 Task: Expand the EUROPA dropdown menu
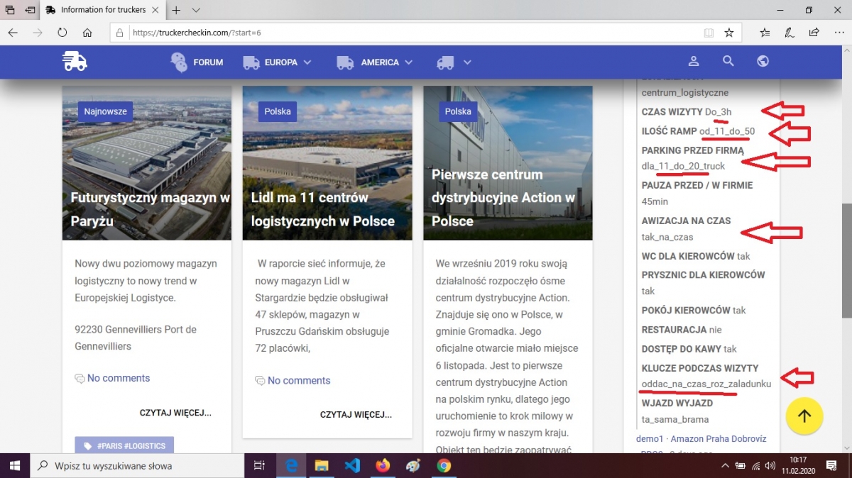pyautogui.click(x=278, y=62)
